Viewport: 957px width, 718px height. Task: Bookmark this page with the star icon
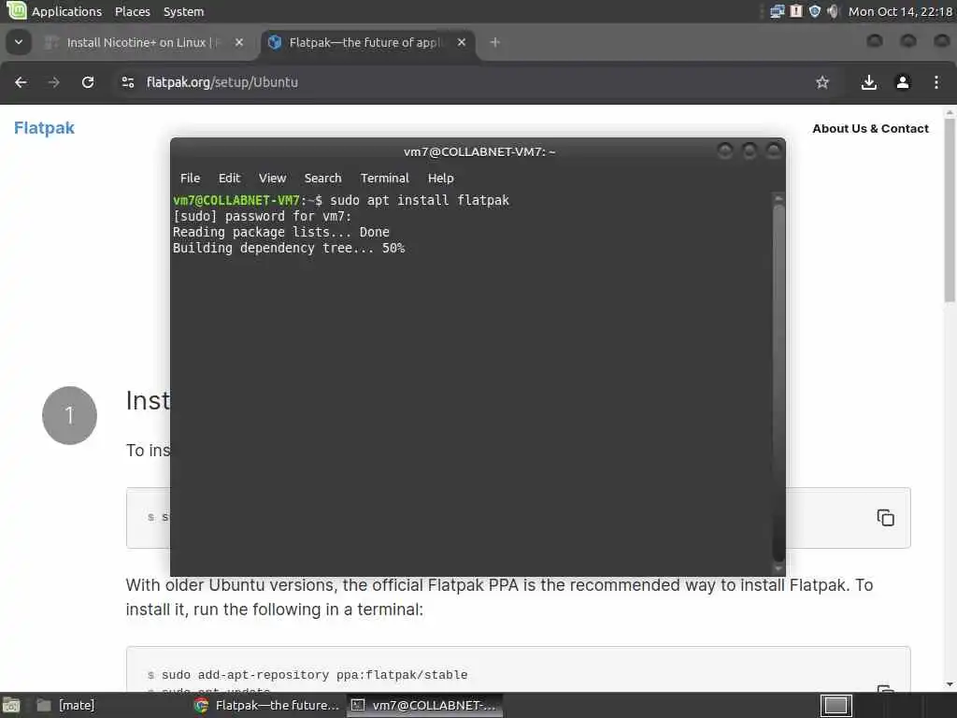[x=822, y=82]
